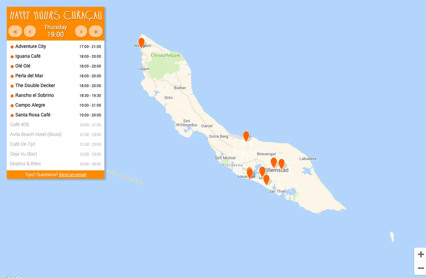The height and width of the screenshot is (278, 426).
Task: Click Rancho el Sobrino in the list
Action: [x=56, y=95]
